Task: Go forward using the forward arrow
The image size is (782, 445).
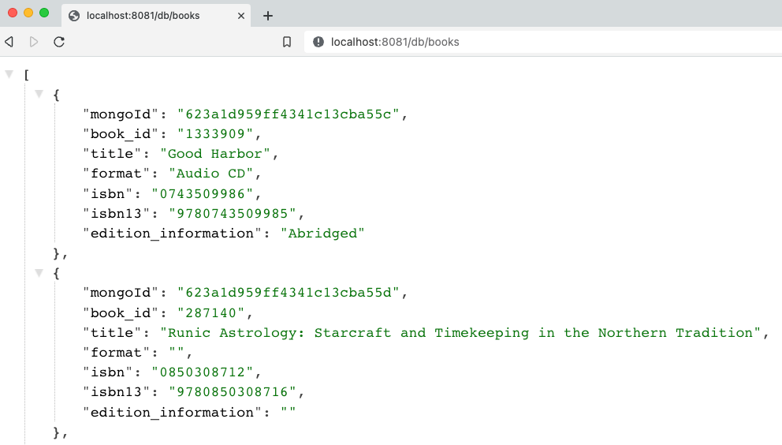Action: 33,42
